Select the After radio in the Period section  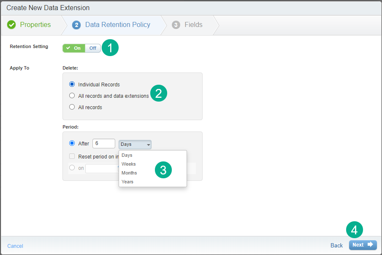72,143
